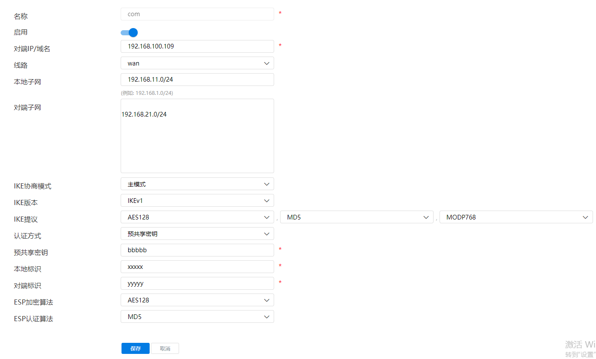The height and width of the screenshot is (359, 596).
Task: Open the 线路 wan dropdown
Action: click(x=197, y=63)
